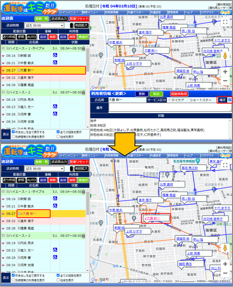The image size is (233, 287).
Task: Toggle fullscreen map view in lower screen
Action: [225, 165]
